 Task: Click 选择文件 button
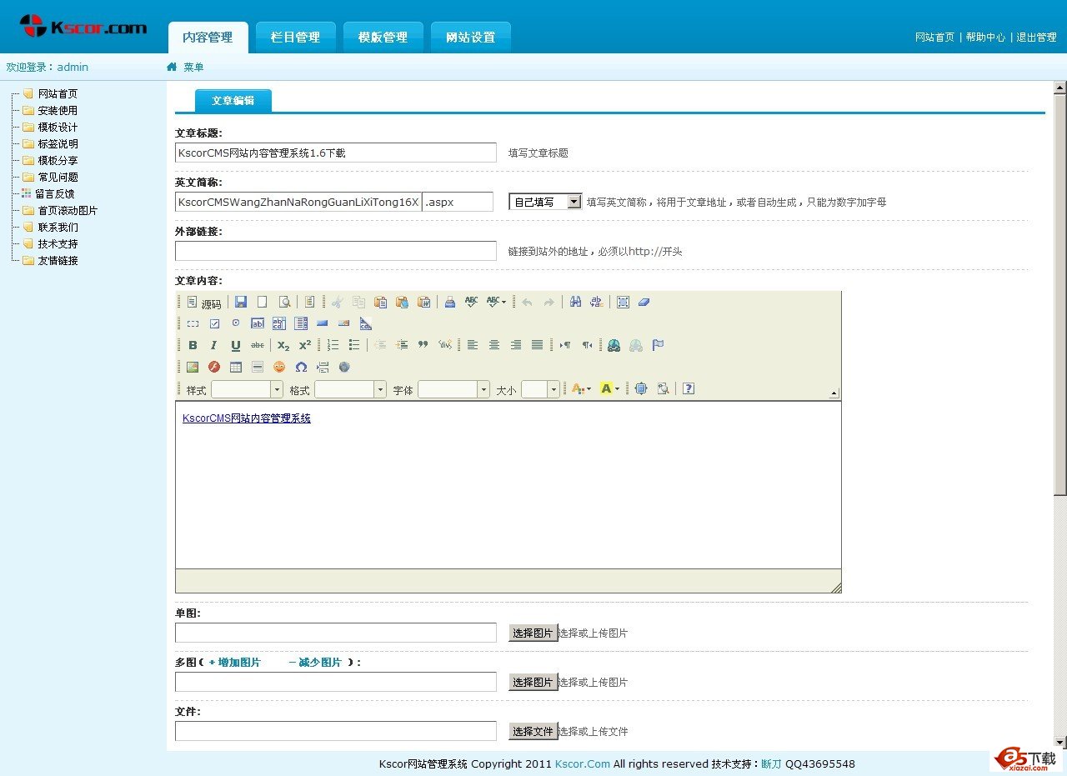pos(533,731)
